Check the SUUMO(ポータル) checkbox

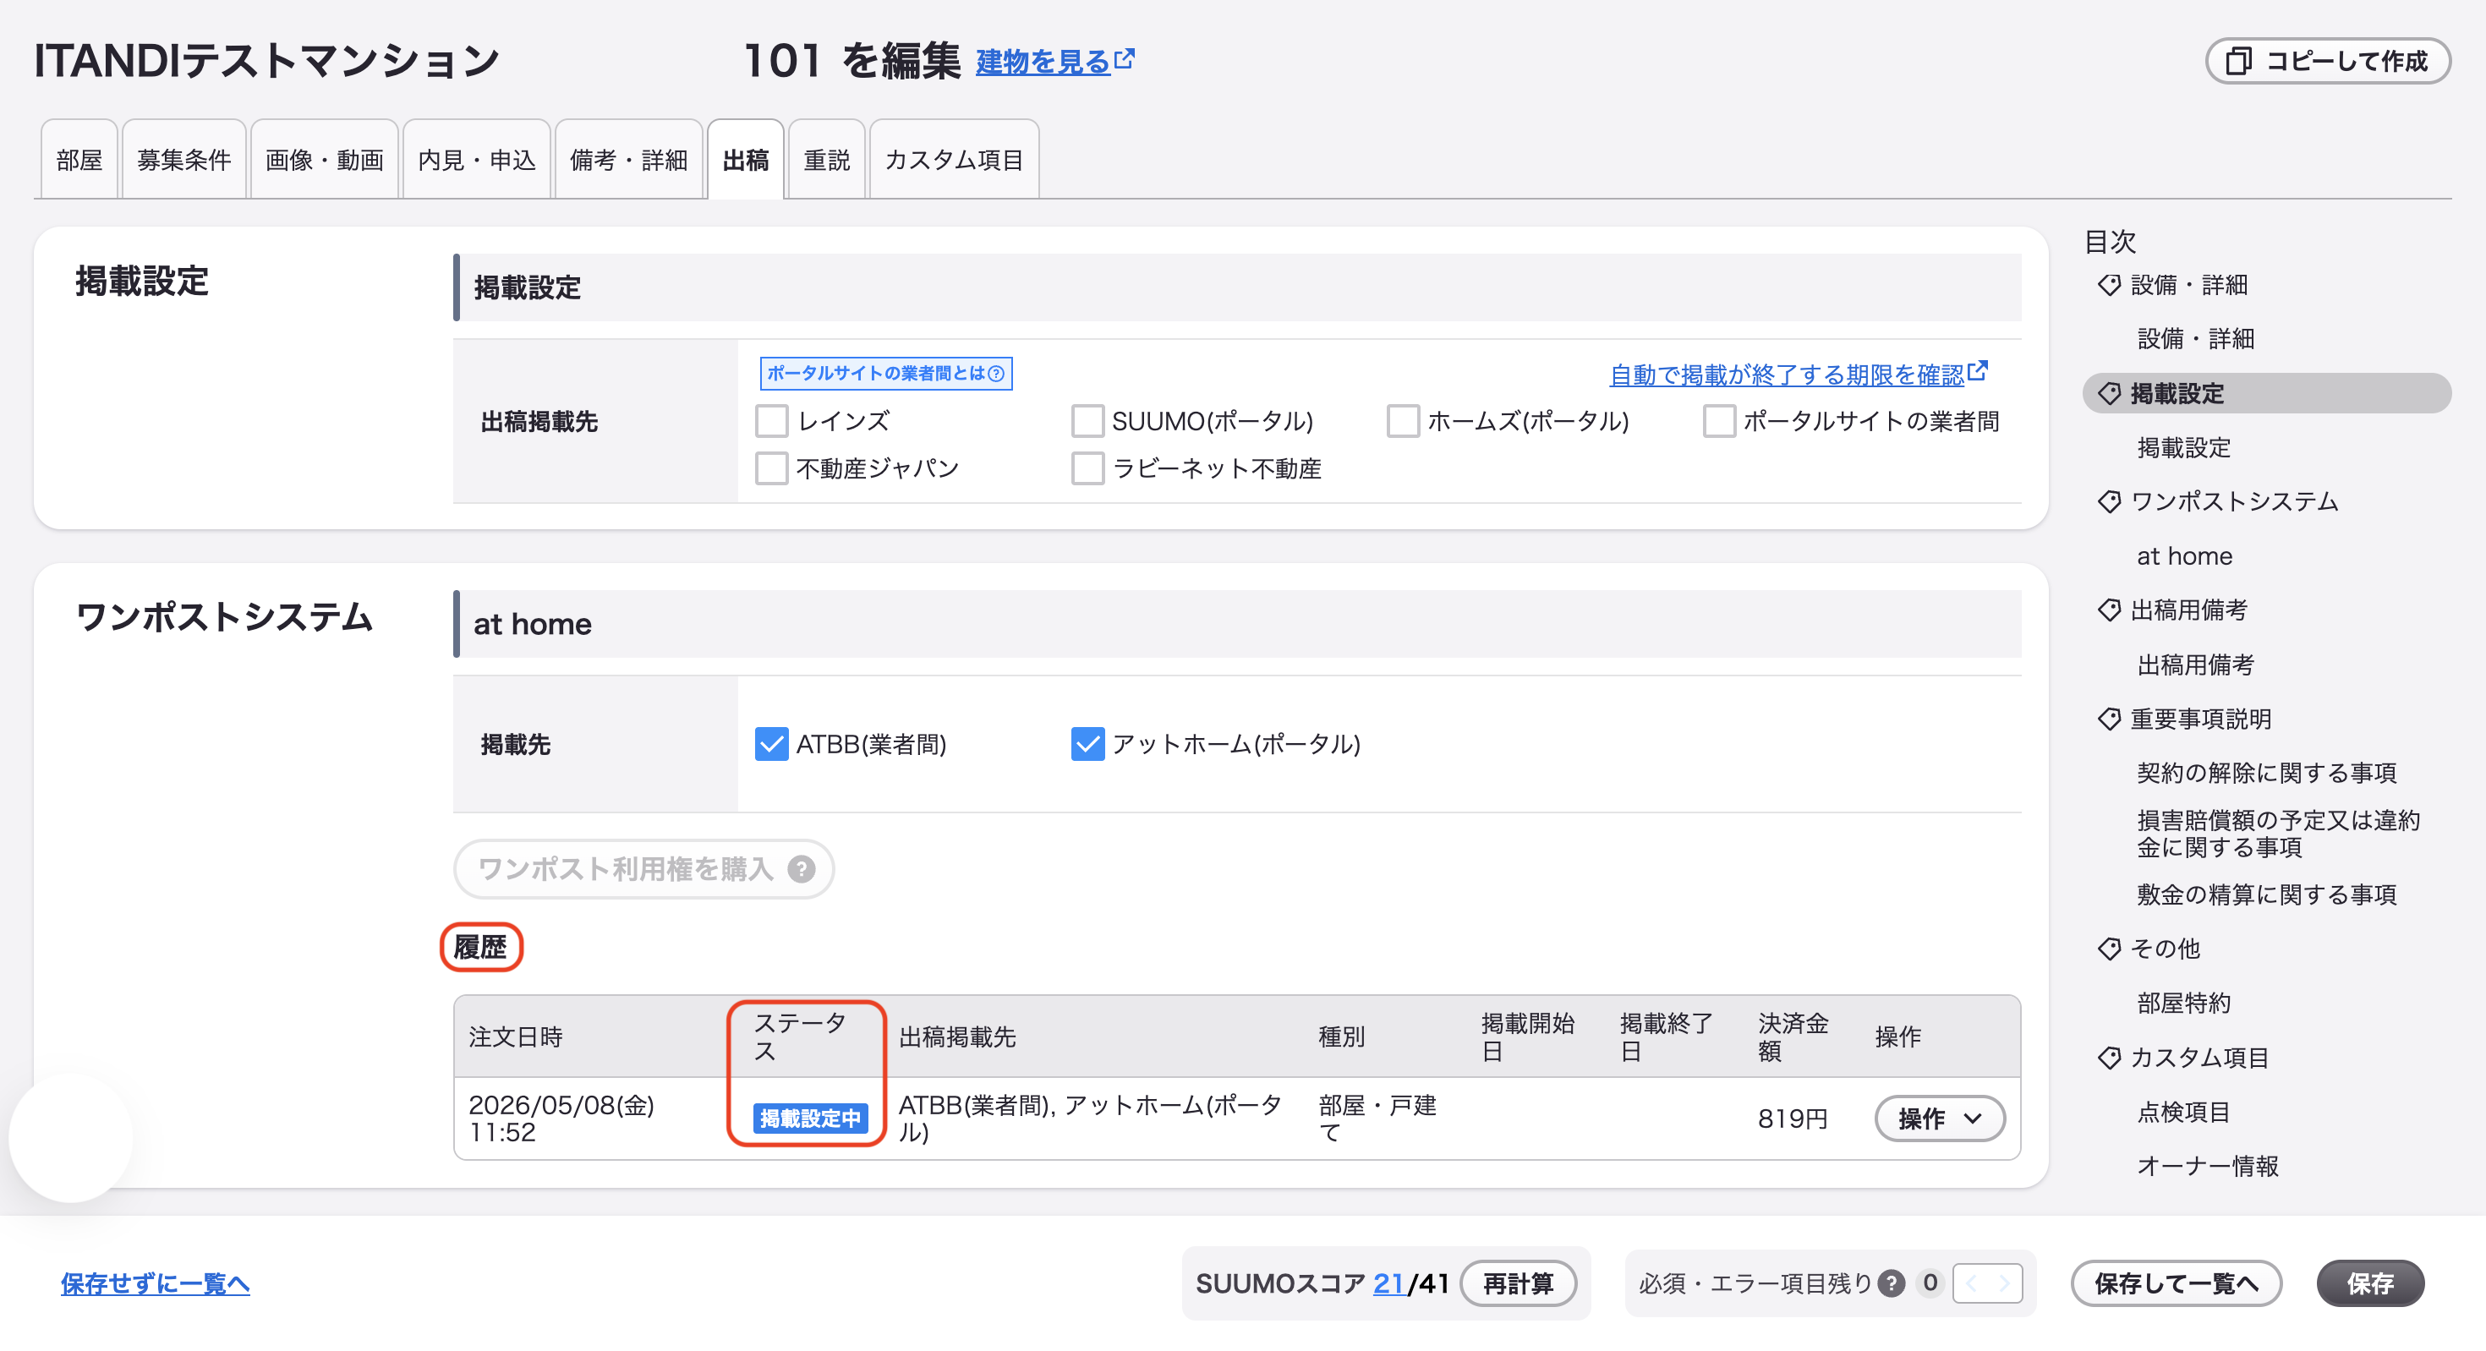click(1087, 421)
